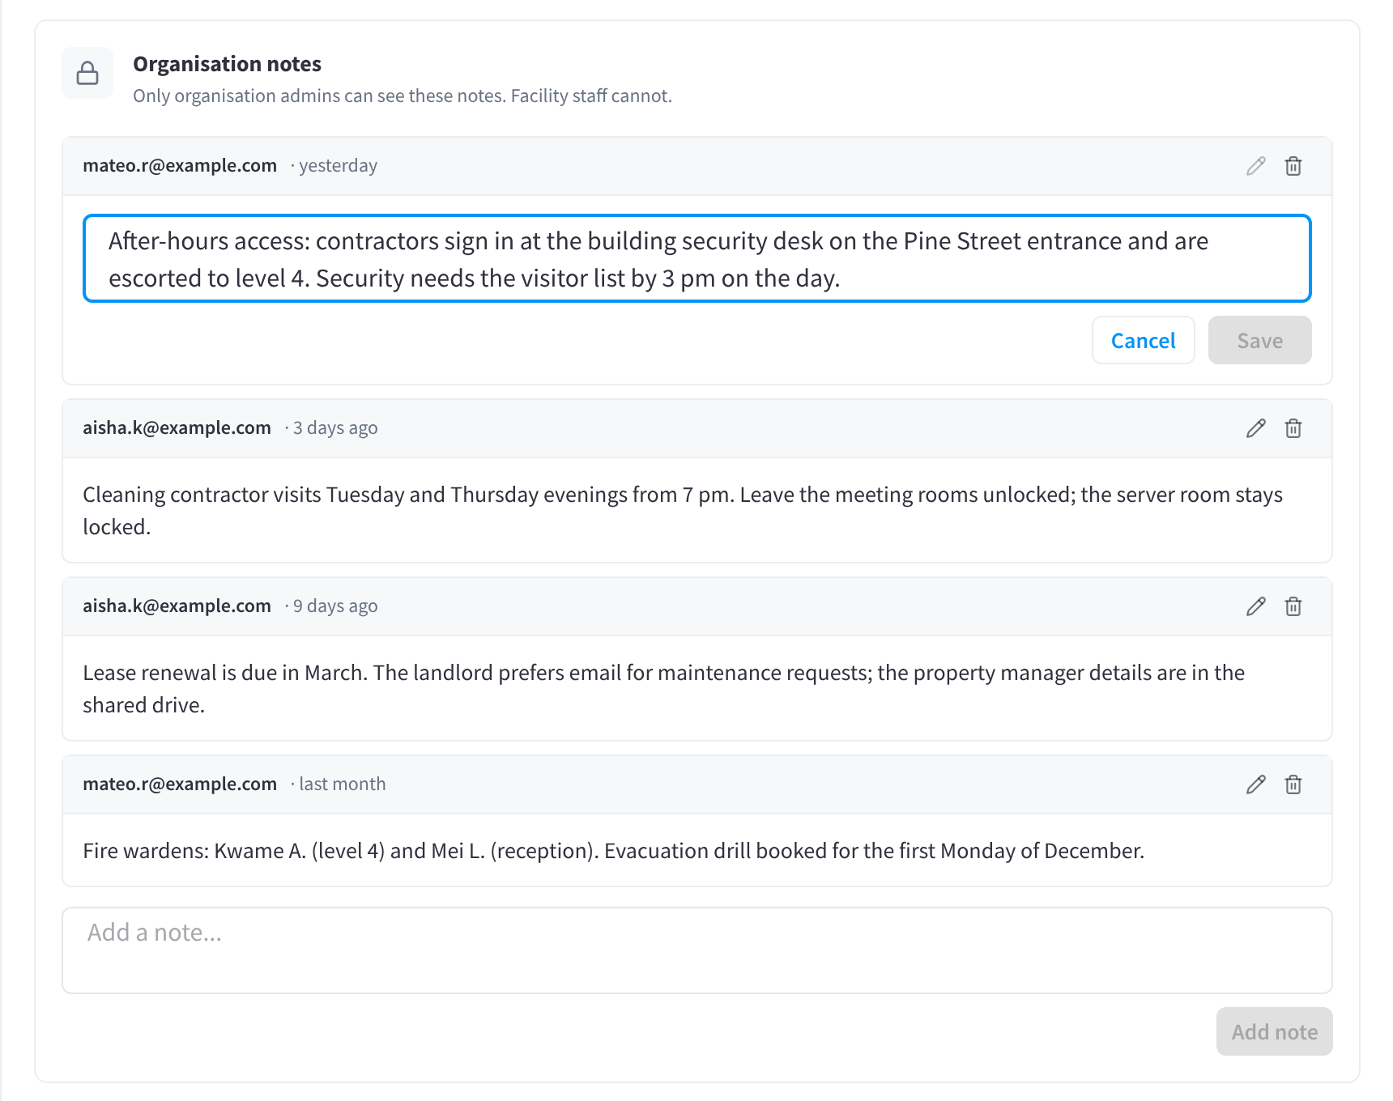The width and height of the screenshot is (1393, 1101).
Task: Click the fire wardens note text
Action: click(613, 851)
